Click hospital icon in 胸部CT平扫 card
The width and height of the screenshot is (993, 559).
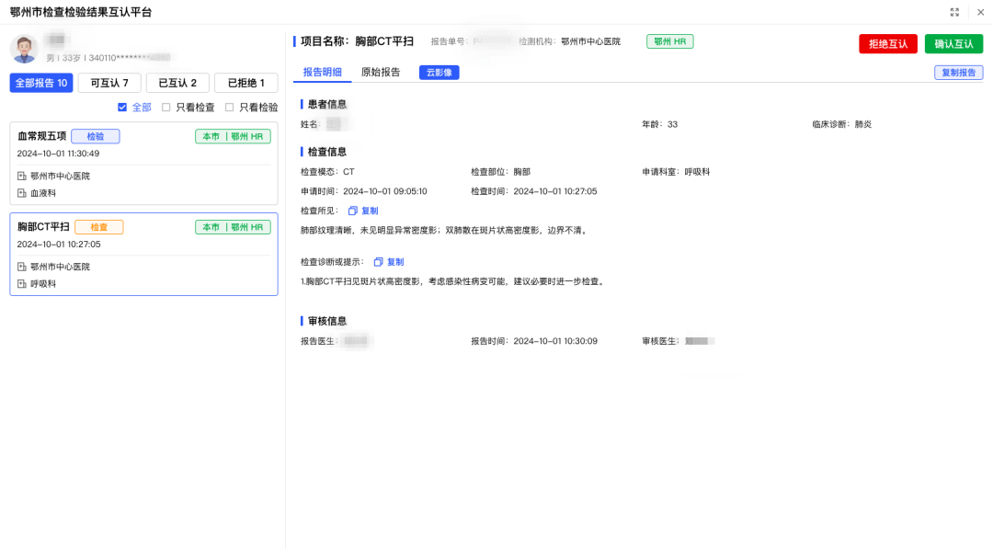[x=22, y=267]
